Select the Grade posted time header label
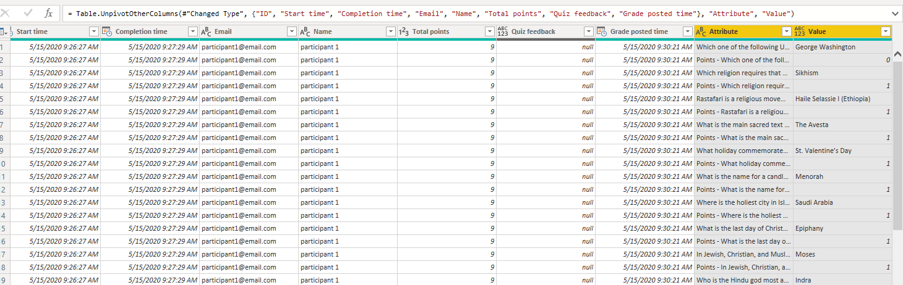The image size is (903, 285). click(639, 31)
